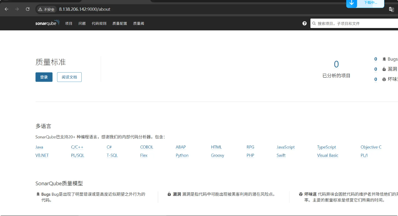398x216 pixels.
Task: Click the 坏味道 icon in quality model section
Action: coord(301,194)
